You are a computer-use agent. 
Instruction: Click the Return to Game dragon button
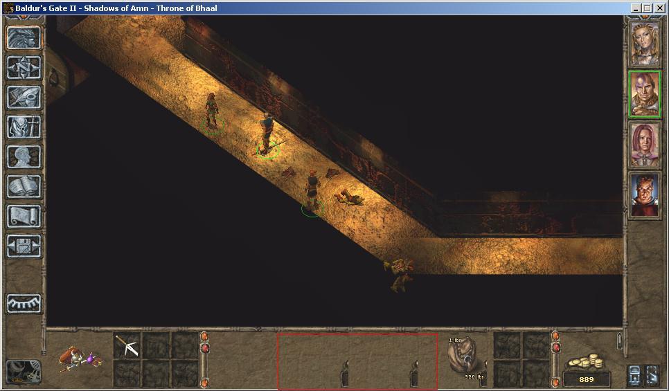(24, 38)
